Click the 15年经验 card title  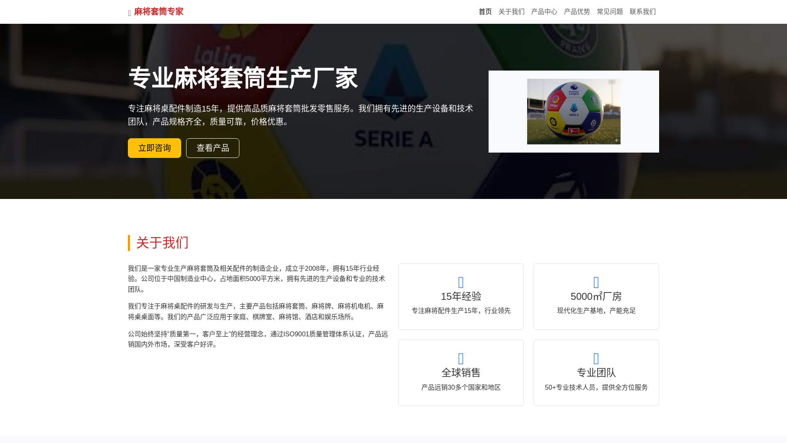[x=461, y=296]
